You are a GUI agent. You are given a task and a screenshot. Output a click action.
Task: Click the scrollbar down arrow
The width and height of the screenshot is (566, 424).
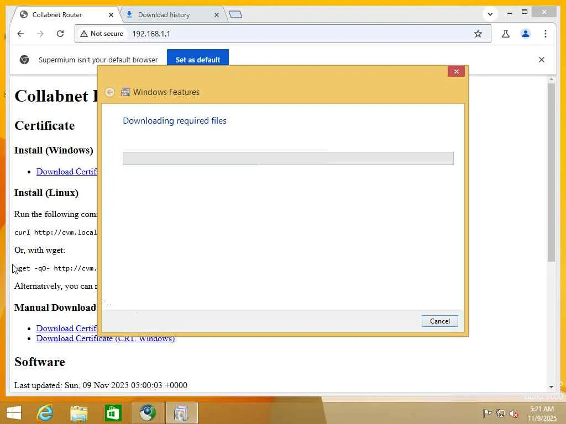tap(551, 386)
